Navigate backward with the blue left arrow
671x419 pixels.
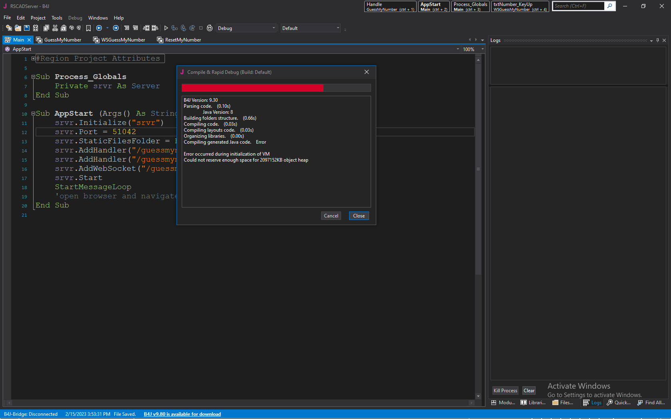[x=99, y=28]
